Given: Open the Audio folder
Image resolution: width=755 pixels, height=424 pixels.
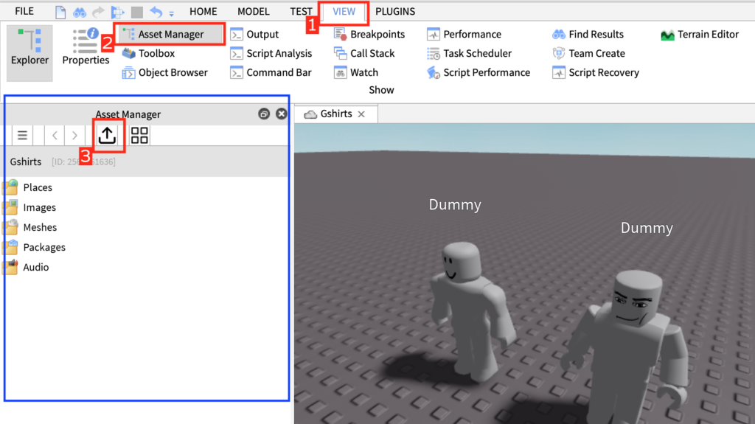Looking at the screenshot, I should [27, 268].
